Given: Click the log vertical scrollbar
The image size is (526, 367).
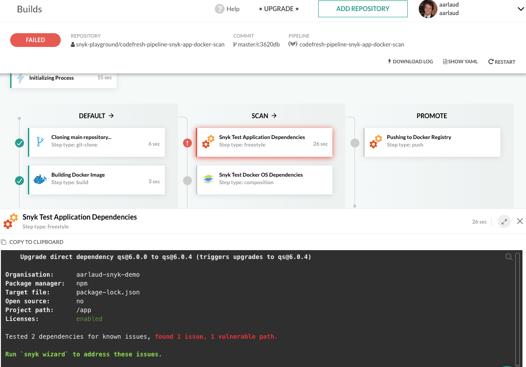Looking at the screenshot, I should click(x=518, y=309).
